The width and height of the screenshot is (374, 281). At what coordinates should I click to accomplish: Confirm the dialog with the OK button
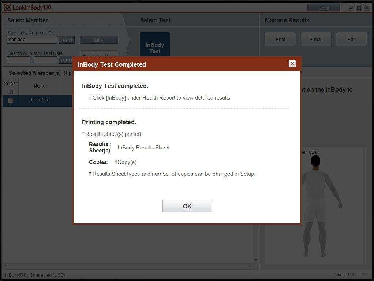(x=187, y=206)
